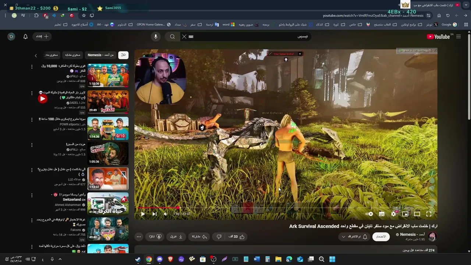
Task: Clear the YouTube search box
Action: 184,36
